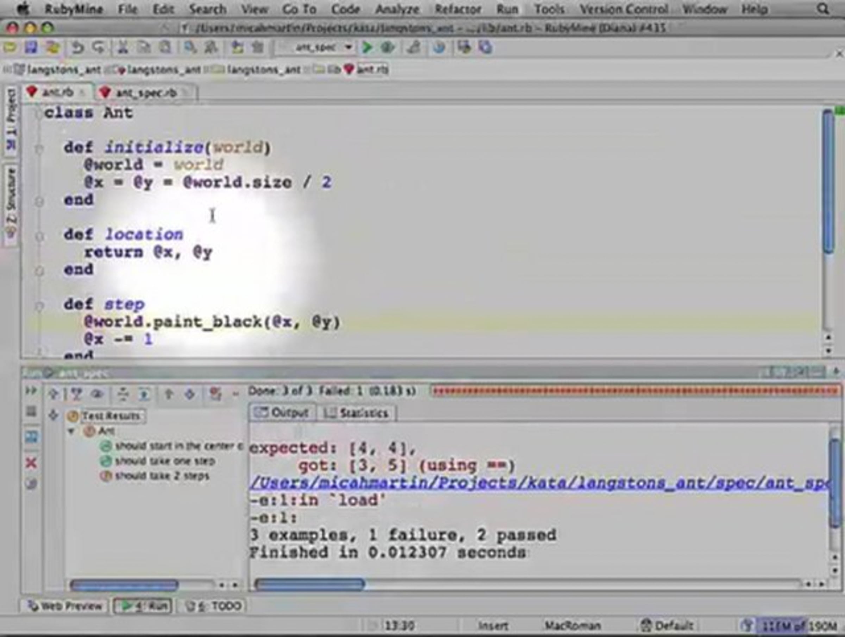
Task: Click the editor vertical scrollbar thumb
Action: tap(828, 181)
